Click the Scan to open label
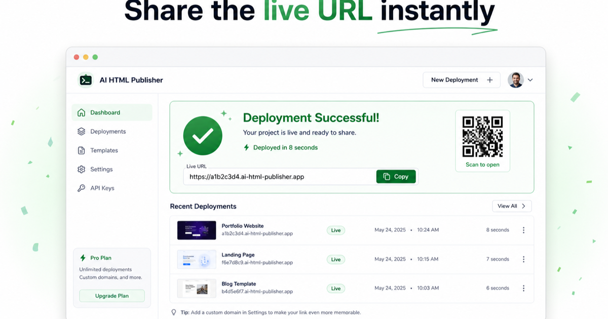The width and height of the screenshot is (608, 319). coord(482,165)
